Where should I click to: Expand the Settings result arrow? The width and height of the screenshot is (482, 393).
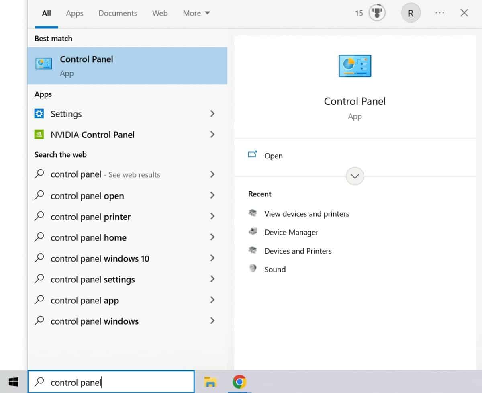[212, 114]
